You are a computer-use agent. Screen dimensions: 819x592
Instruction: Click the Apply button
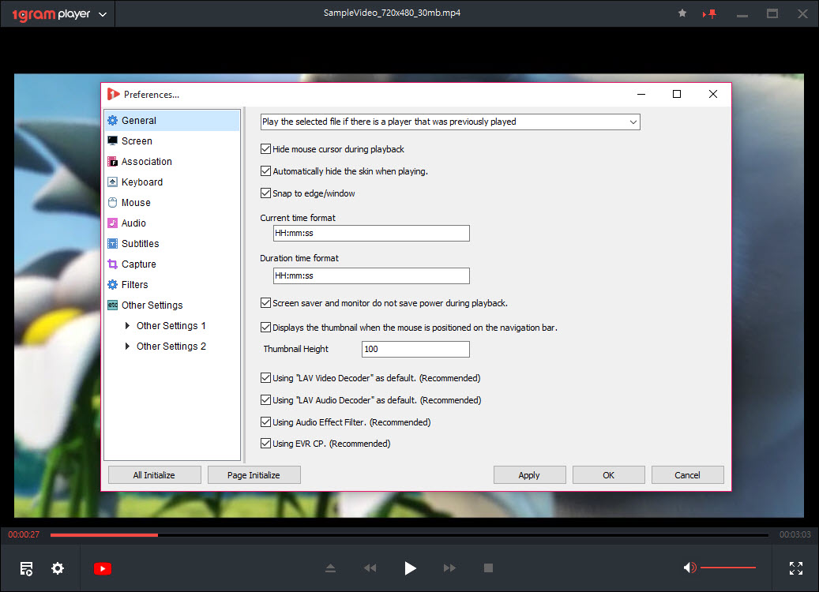(x=529, y=475)
